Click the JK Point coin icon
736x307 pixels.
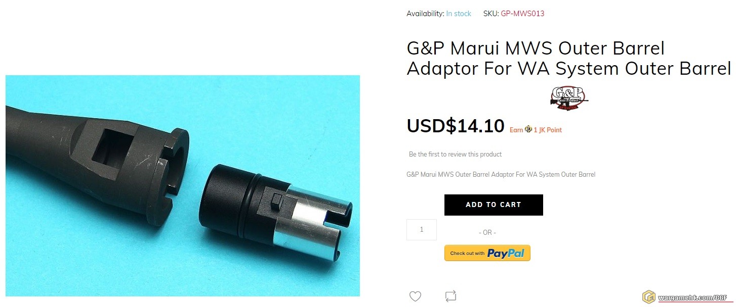[x=528, y=129]
